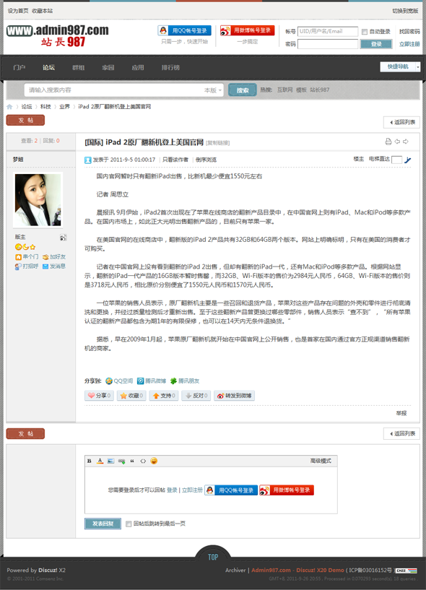This screenshot has width=426, height=590.
Task: Open the 排行榜 nav tab
Action: click(170, 67)
